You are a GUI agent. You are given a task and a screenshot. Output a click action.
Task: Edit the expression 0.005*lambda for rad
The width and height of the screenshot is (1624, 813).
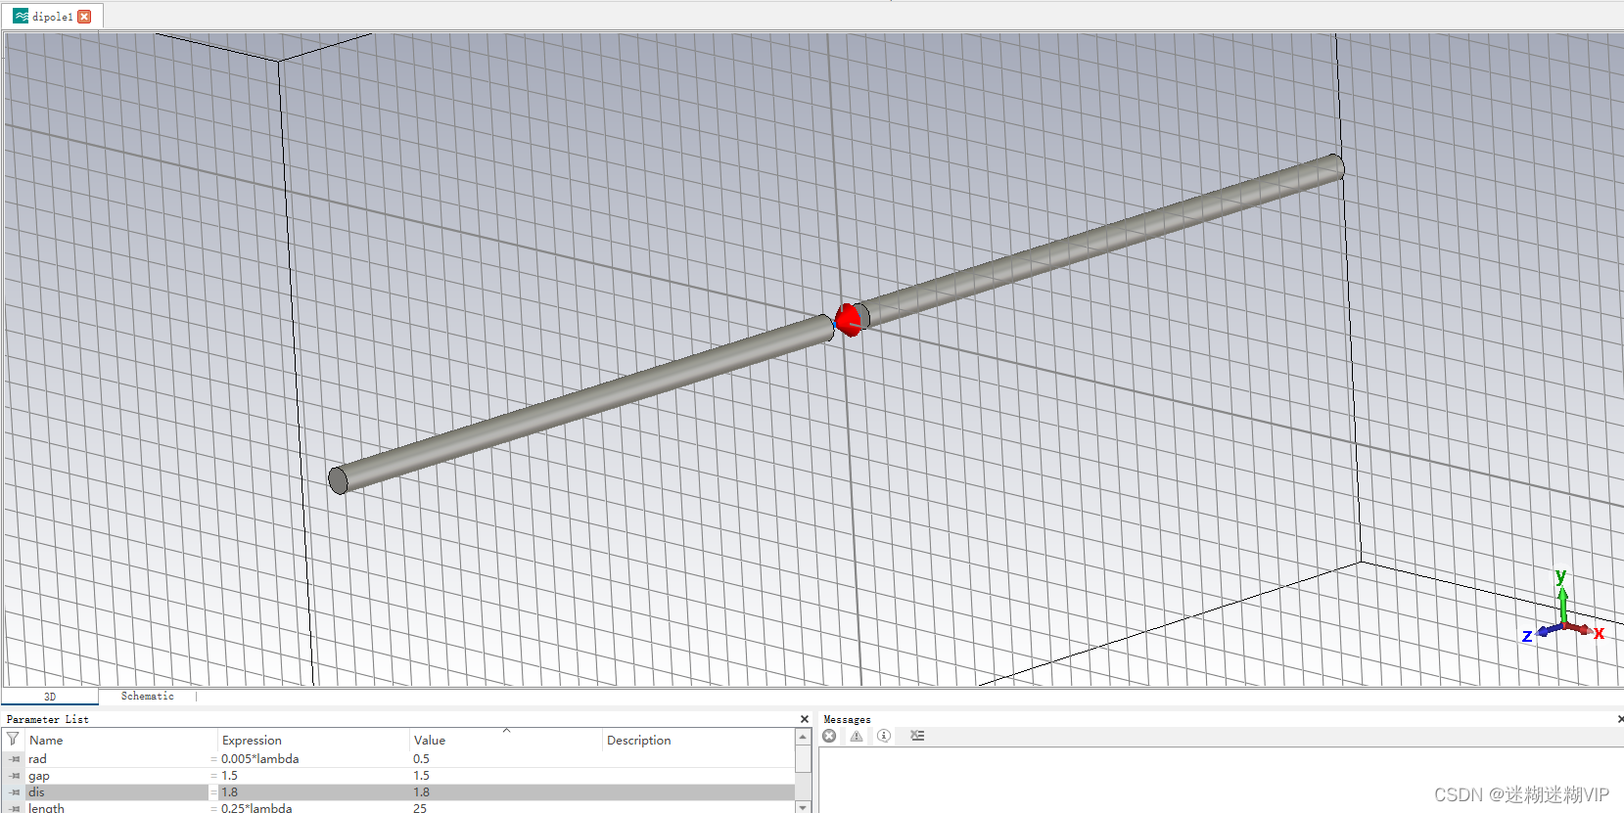coord(260,759)
